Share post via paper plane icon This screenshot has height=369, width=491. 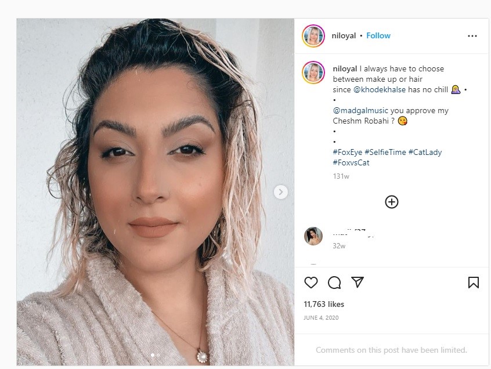pyautogui.click(x=358, y=282)
